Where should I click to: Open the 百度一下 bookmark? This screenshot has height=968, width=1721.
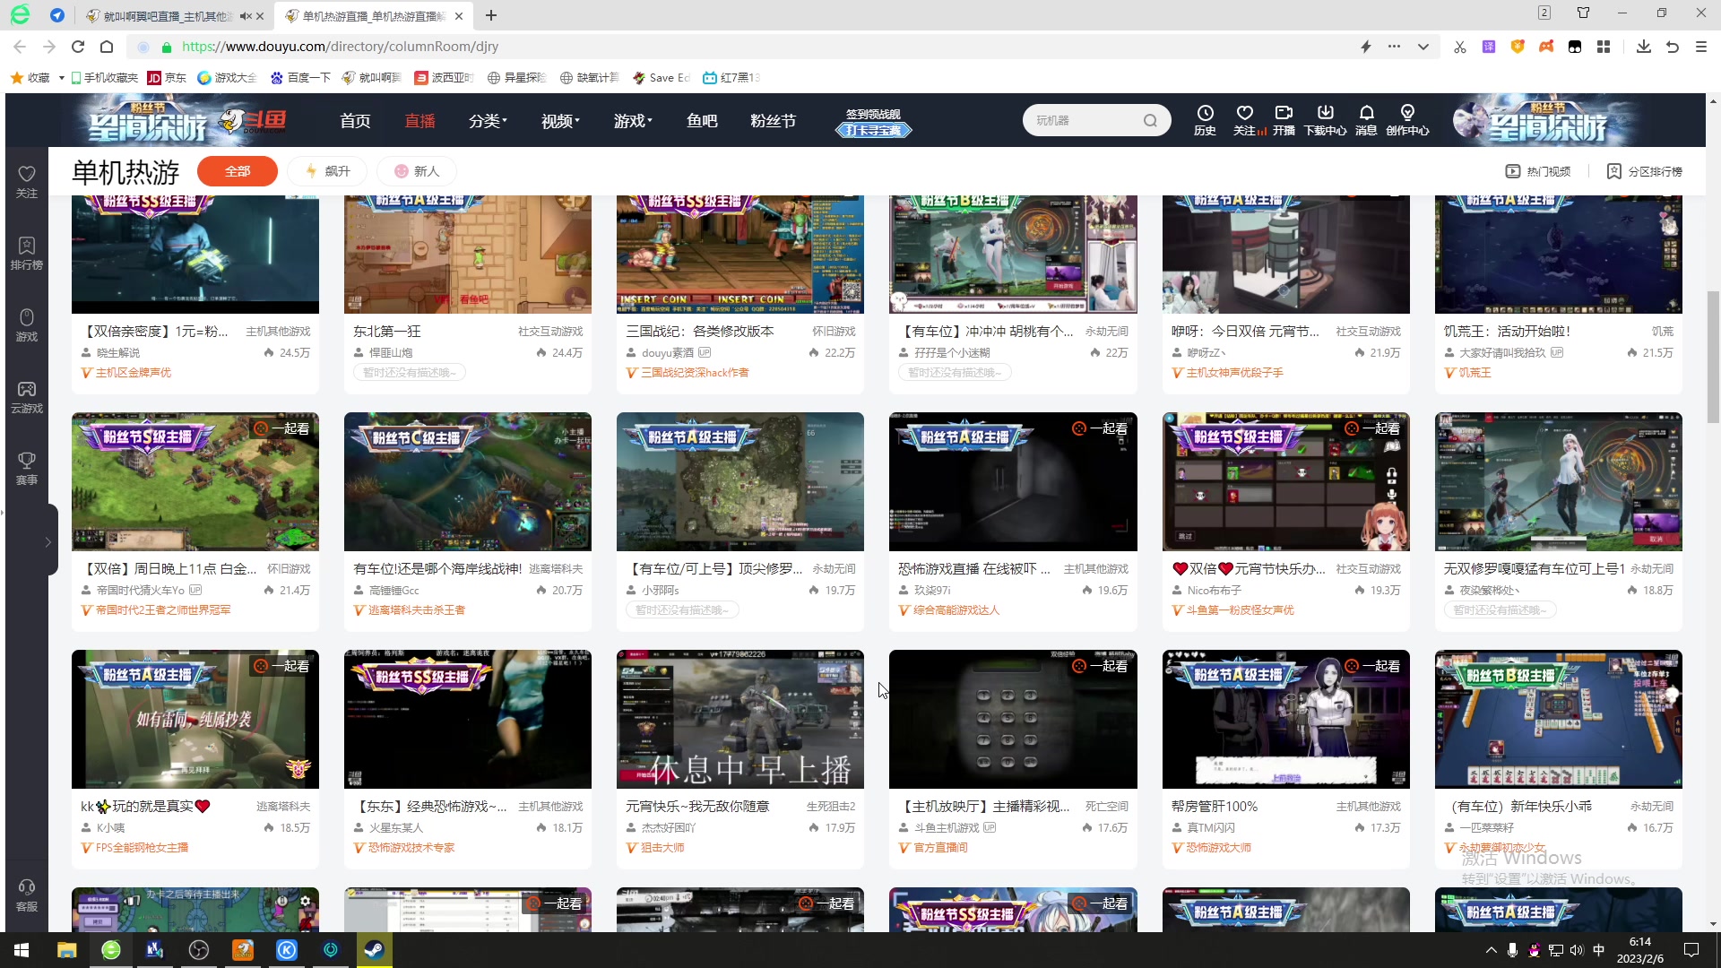300,78
